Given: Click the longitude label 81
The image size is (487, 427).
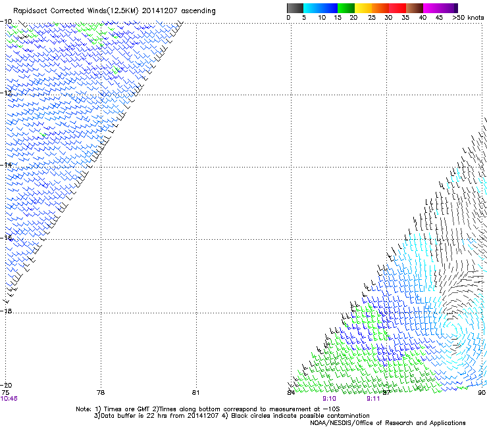Looking at the screenshot, I should click(x=195, y=393).
